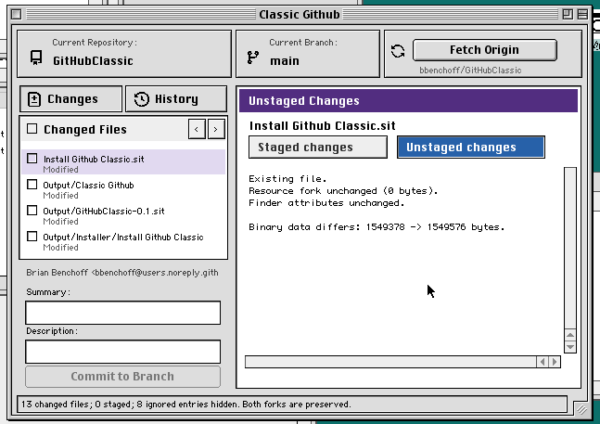Switch to the Changes tab
The image size is (600, 424).
tap(70, 99)
